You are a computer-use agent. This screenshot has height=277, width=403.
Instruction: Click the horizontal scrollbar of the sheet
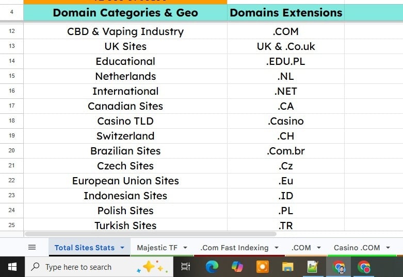click(151, 234)
